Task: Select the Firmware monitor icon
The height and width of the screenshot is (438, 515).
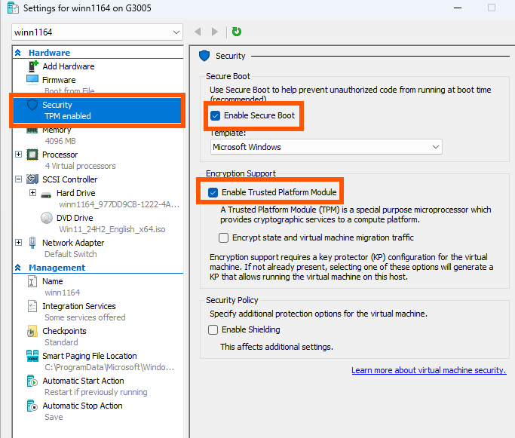Action: (32, 80)
